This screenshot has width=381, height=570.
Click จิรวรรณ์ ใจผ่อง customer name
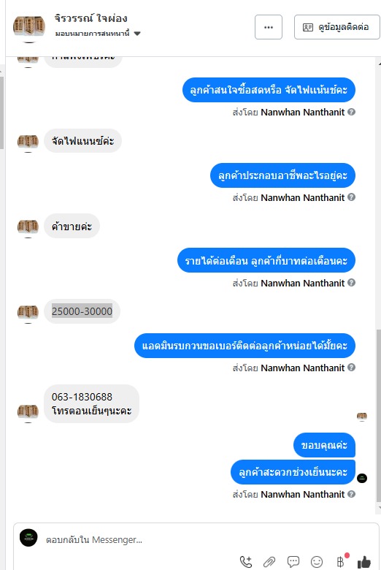point(91,18)
